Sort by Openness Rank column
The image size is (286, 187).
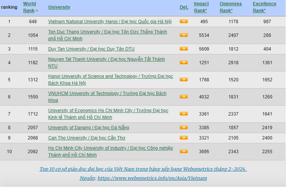pos(231,7)
